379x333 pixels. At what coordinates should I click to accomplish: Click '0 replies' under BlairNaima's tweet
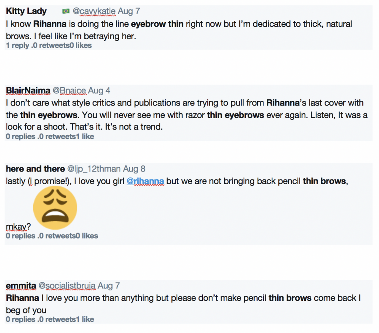pyautogui.click(x=21, y=137)
